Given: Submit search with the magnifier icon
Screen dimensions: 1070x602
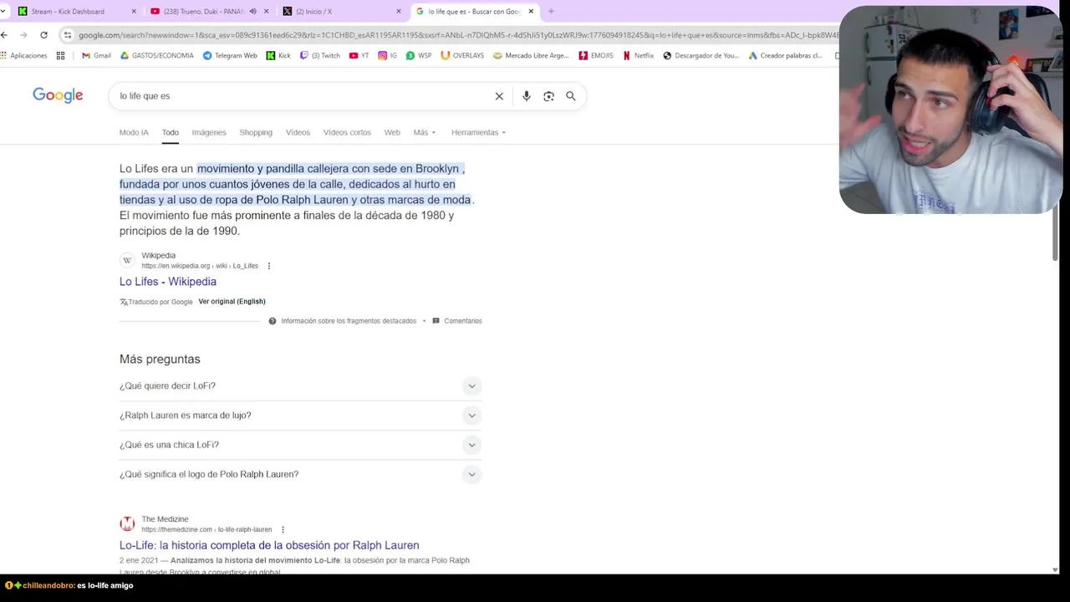Looking at the screenshot, I should pos(571,96).
